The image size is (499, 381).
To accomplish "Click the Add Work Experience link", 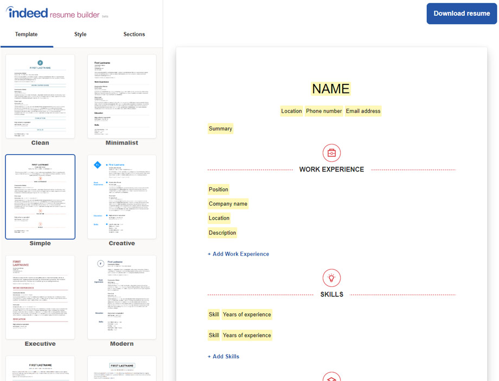I will tap(238, 254).
